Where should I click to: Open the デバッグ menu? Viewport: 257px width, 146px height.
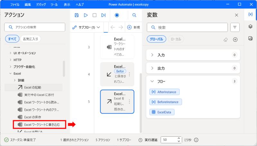point(41,4)
